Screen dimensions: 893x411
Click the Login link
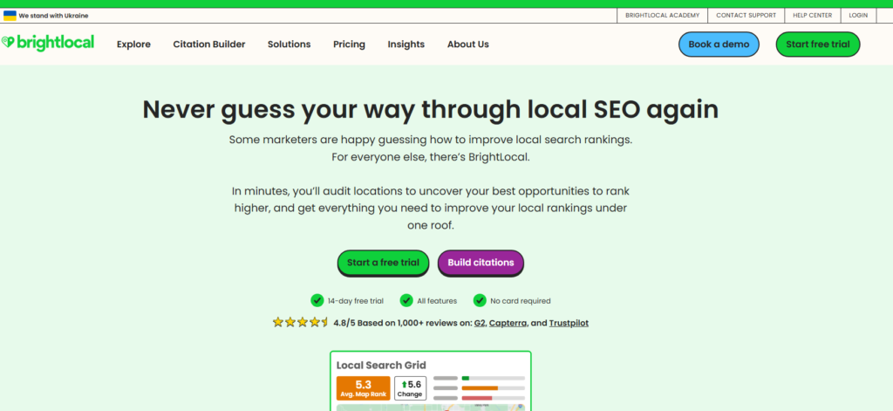[858, 16]
